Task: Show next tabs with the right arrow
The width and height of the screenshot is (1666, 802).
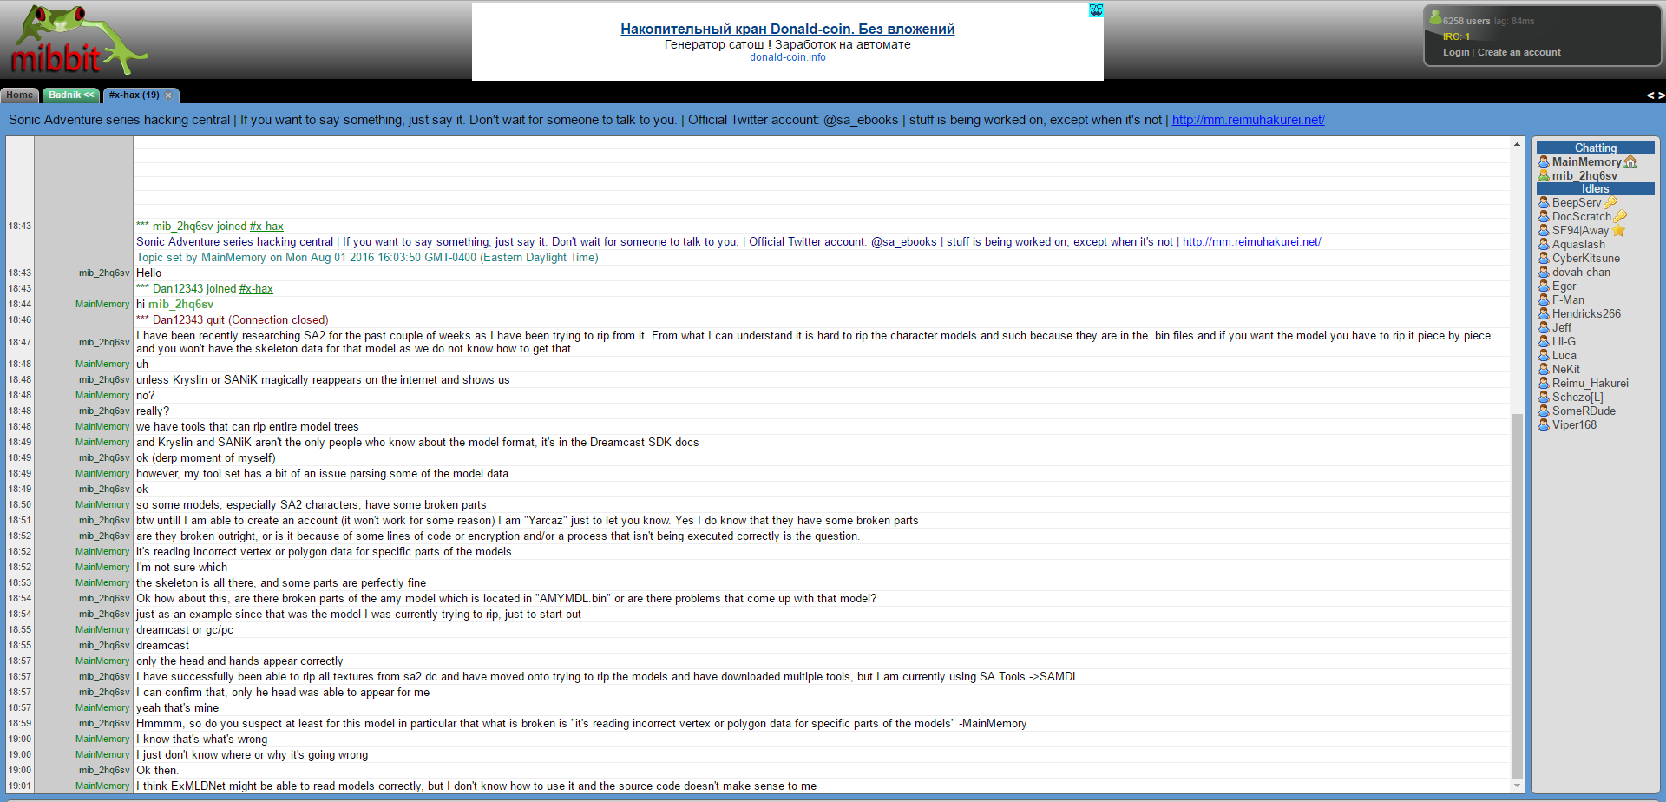Action: 1661,95
